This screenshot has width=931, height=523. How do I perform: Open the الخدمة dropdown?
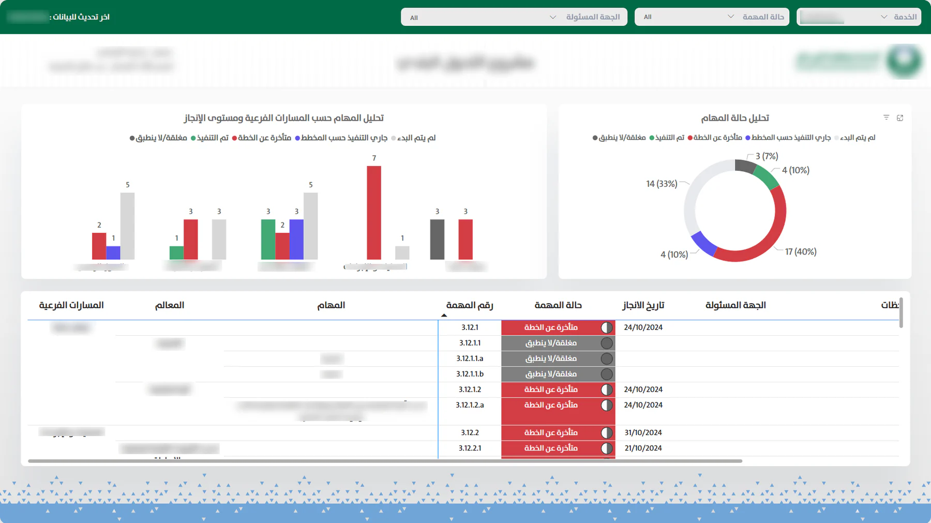pos(859,17)
